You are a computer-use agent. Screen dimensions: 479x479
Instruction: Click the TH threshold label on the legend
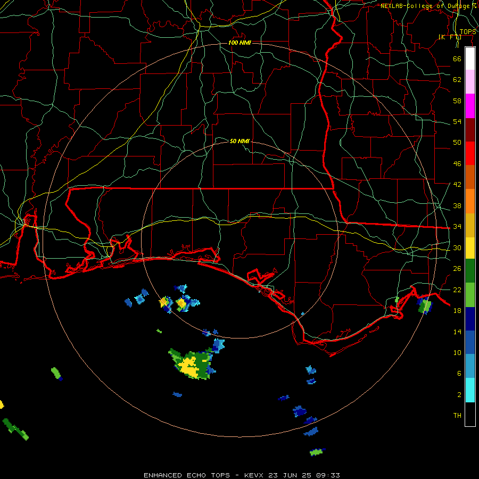point(457,416)
